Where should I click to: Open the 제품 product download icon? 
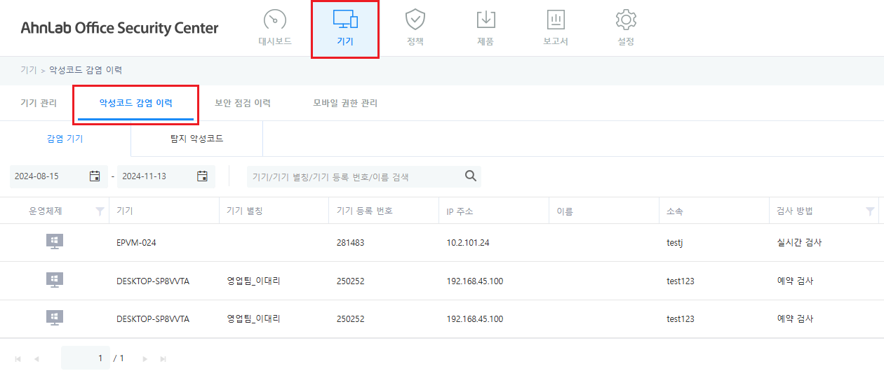(x=485, y=20)
